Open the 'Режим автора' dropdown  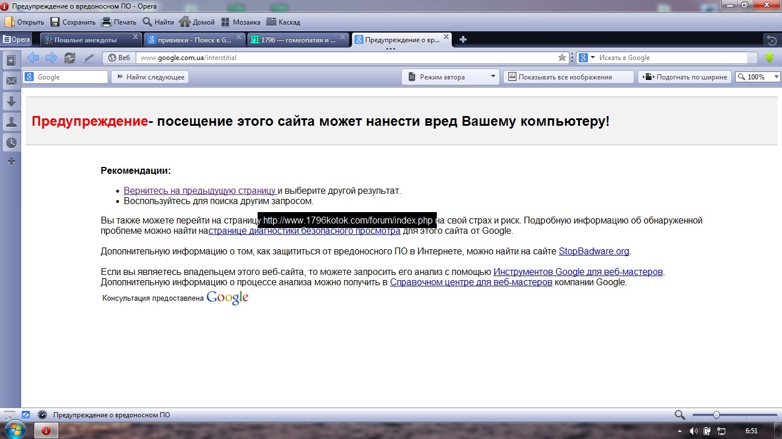click(x=451, y=77)
